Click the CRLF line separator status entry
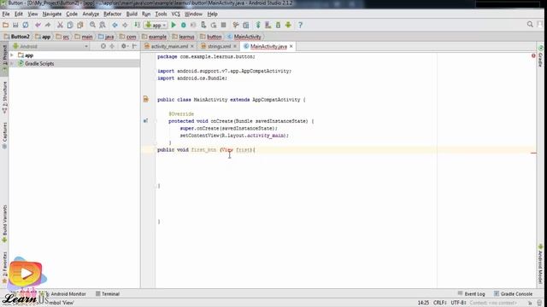Image resolution: width=547 pixels, height=307 pixels. [440, 303]
